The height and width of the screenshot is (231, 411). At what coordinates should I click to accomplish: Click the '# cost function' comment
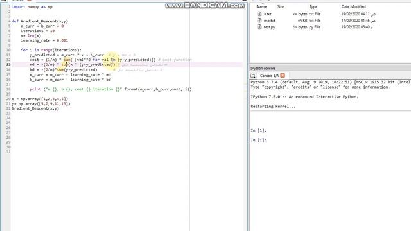(x=175, y=60)
